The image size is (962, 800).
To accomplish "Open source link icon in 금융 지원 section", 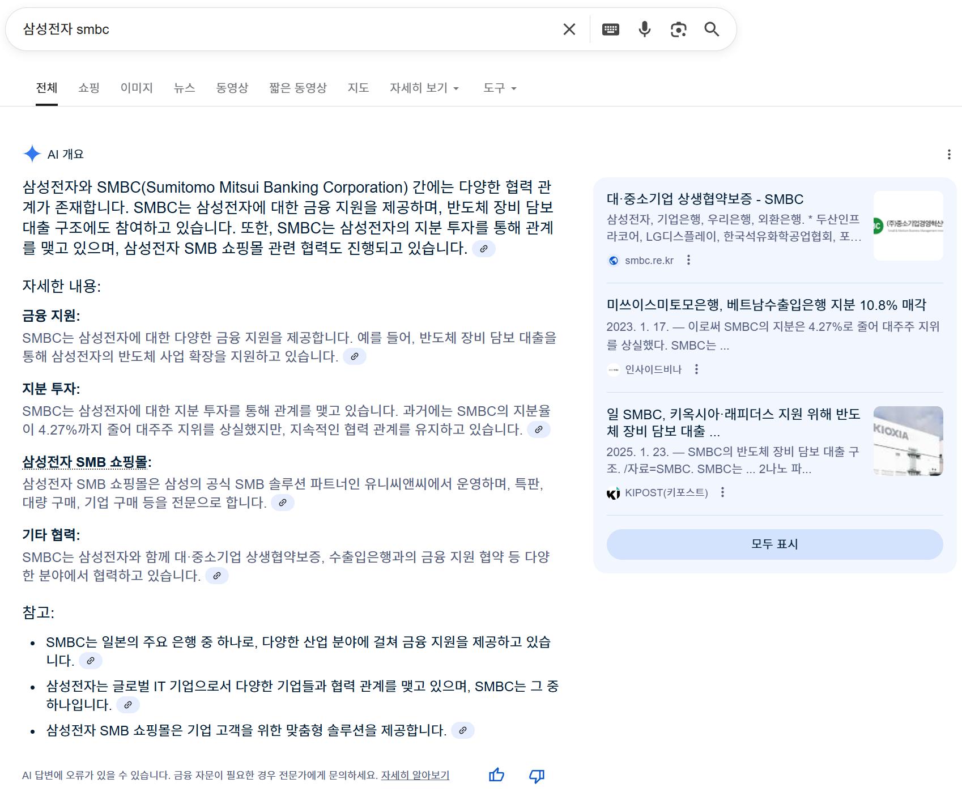I will pos(355,356).
